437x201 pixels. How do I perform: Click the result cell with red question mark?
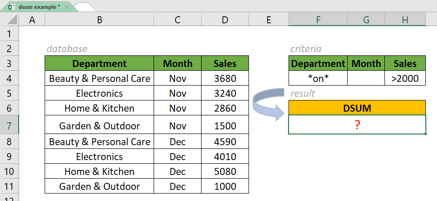[357, 125]
